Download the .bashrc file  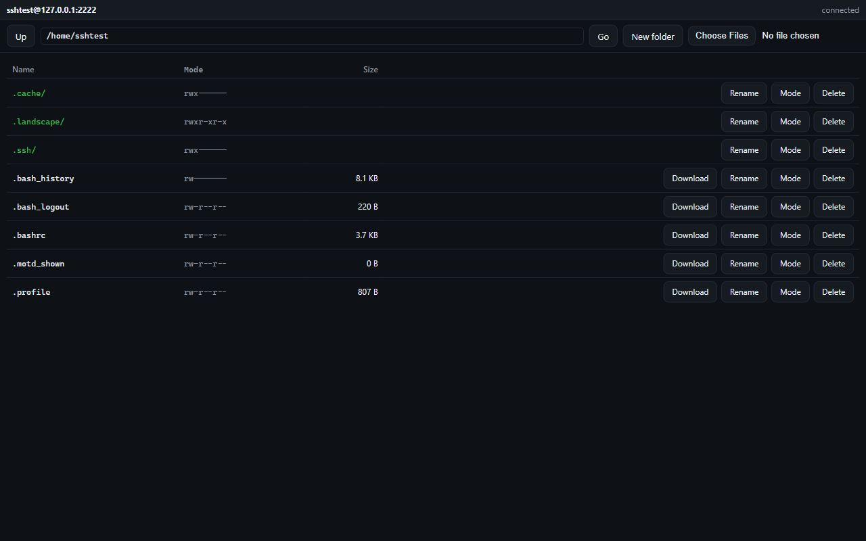point(690,235)
